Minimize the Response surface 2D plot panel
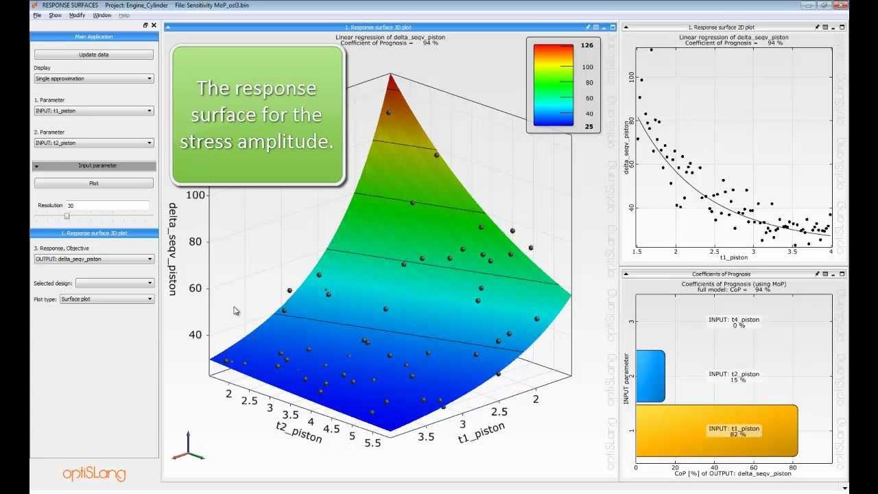Viewport: 878px width, 494px height. point(834,27)
